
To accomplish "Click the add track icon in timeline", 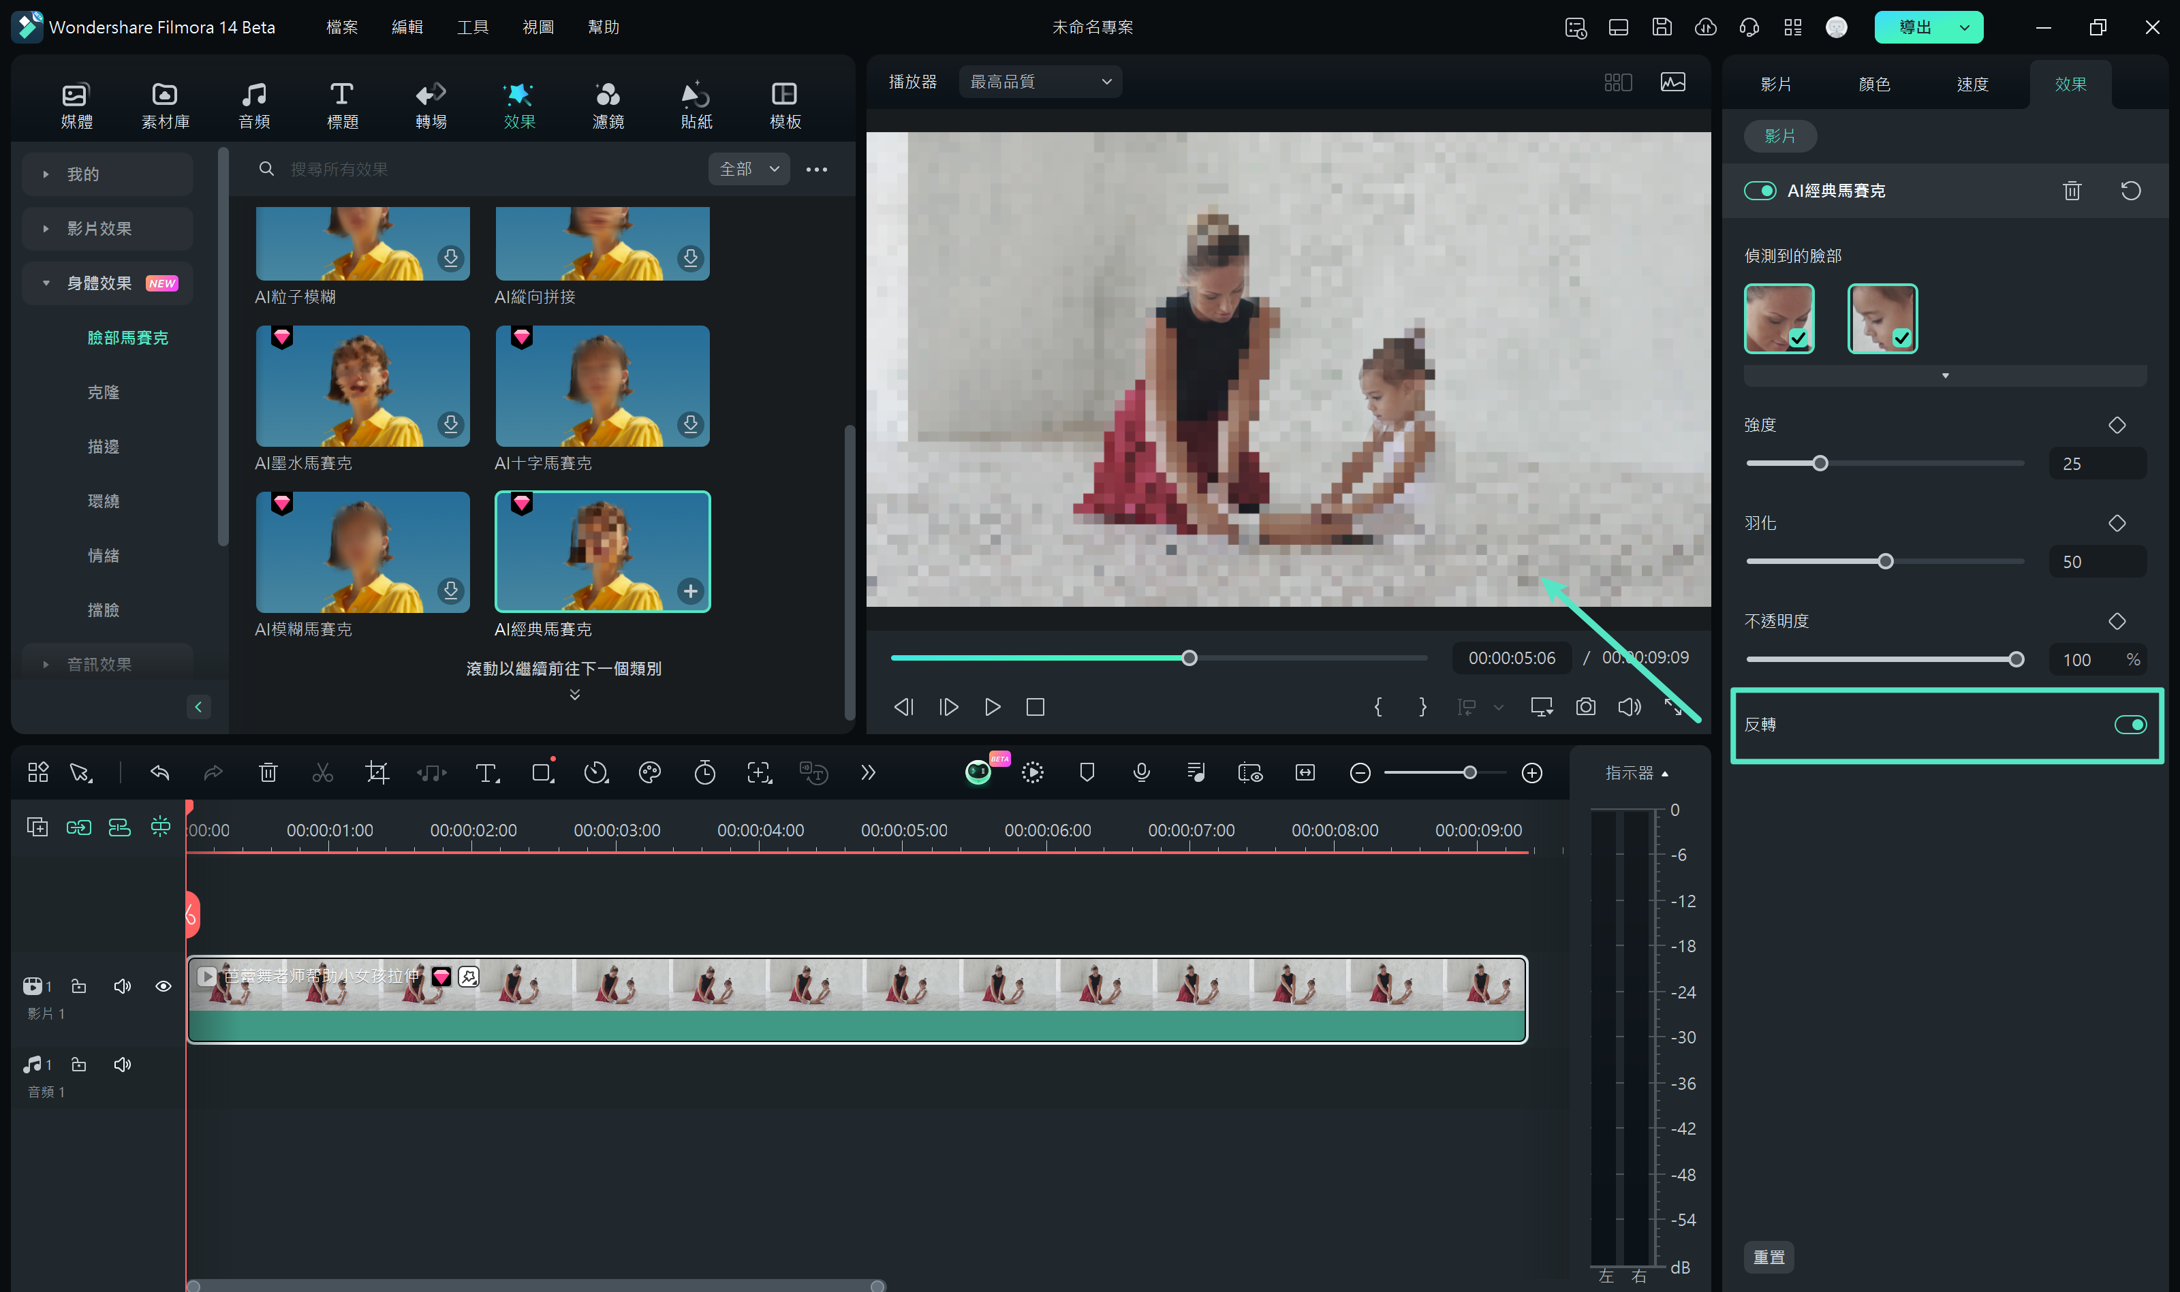I will pyautogui.click(x=37, y=826).
